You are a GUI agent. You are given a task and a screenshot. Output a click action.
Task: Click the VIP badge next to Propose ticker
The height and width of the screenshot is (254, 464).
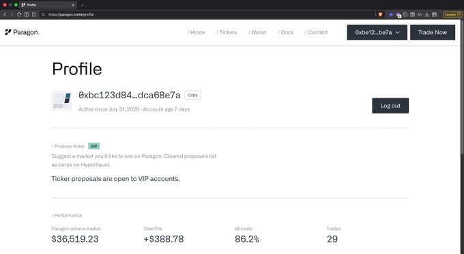pos(93,146)
